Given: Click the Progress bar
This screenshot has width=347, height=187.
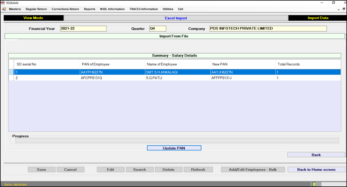Looking at the screenshot, I should pyautogui.click(x=177, y=140).
